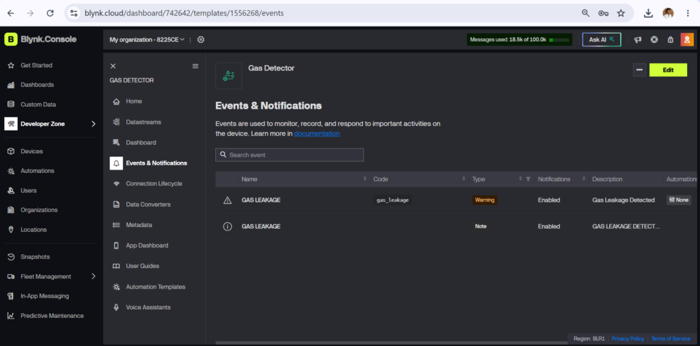Open Automation Templates tab
The width and height of the screenshot is (700, 346).
155,287
